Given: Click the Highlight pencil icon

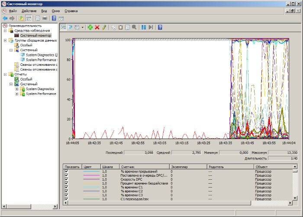Looking at the screenshot, I should click(x=103, y=27).
